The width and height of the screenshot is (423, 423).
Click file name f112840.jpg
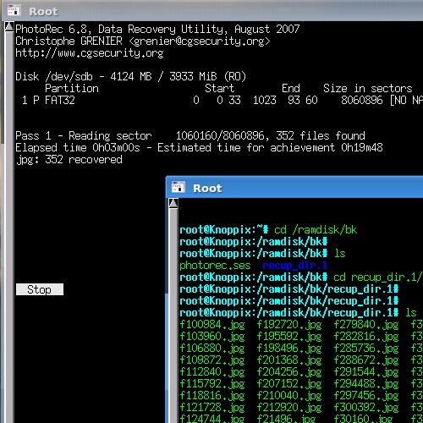212,372
